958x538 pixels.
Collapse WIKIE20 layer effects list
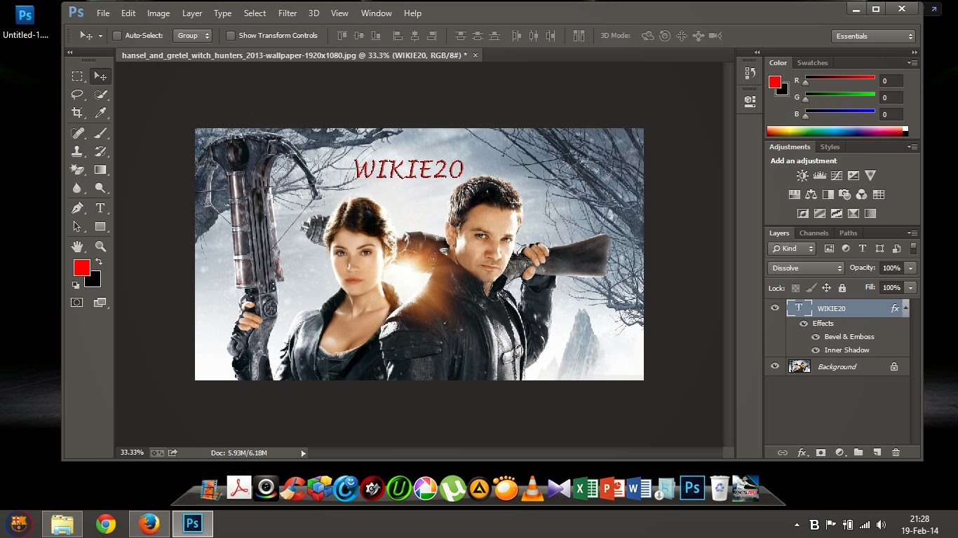coord(905,307)
